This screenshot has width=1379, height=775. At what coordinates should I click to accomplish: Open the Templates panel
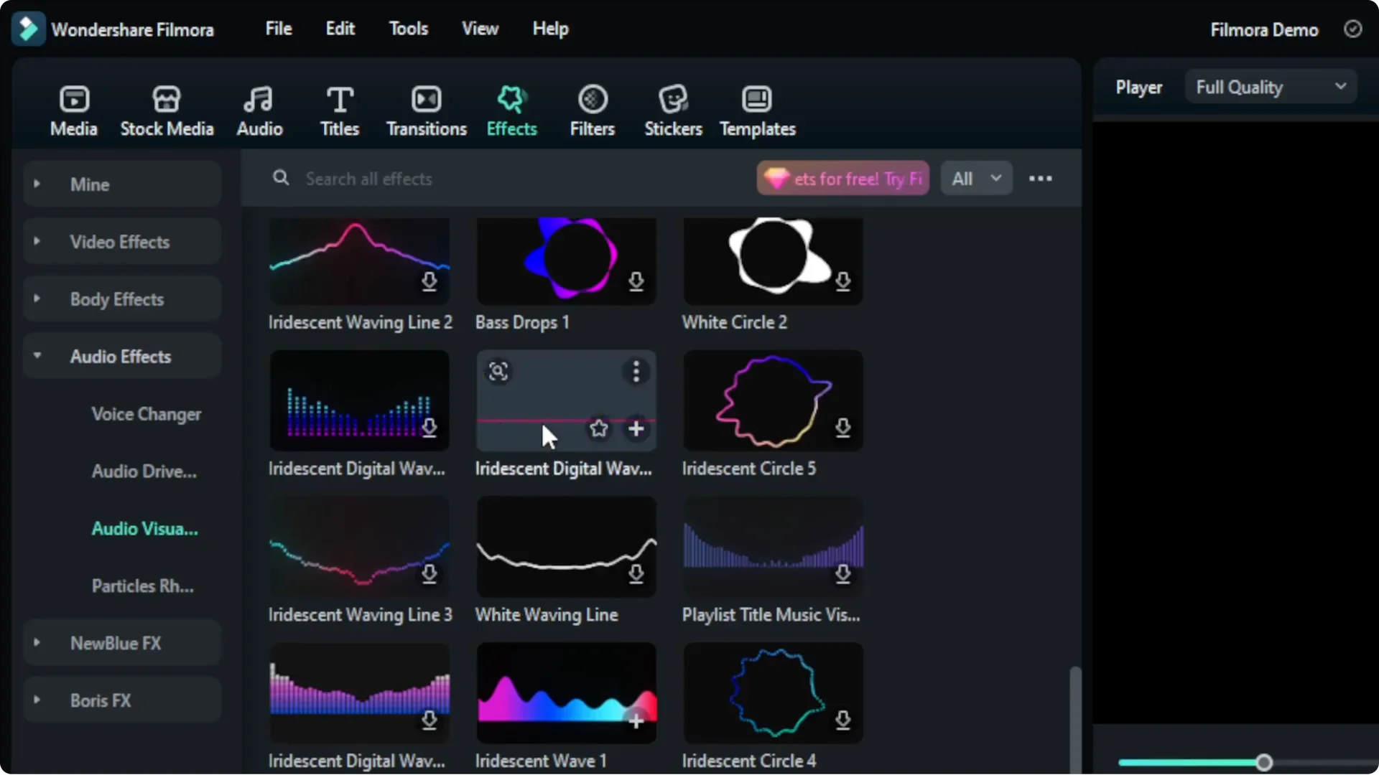click(757, 109)
